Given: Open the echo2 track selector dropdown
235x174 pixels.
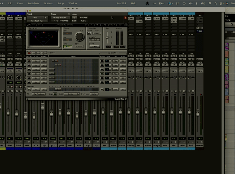Looking at the screenshot, I should pos(35,18).
